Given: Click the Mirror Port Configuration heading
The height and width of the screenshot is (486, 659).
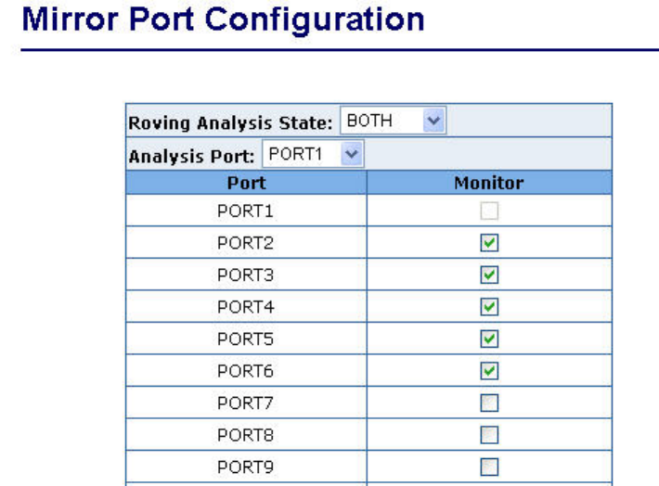Looking at the screenshot, I should tap(223, 19).
